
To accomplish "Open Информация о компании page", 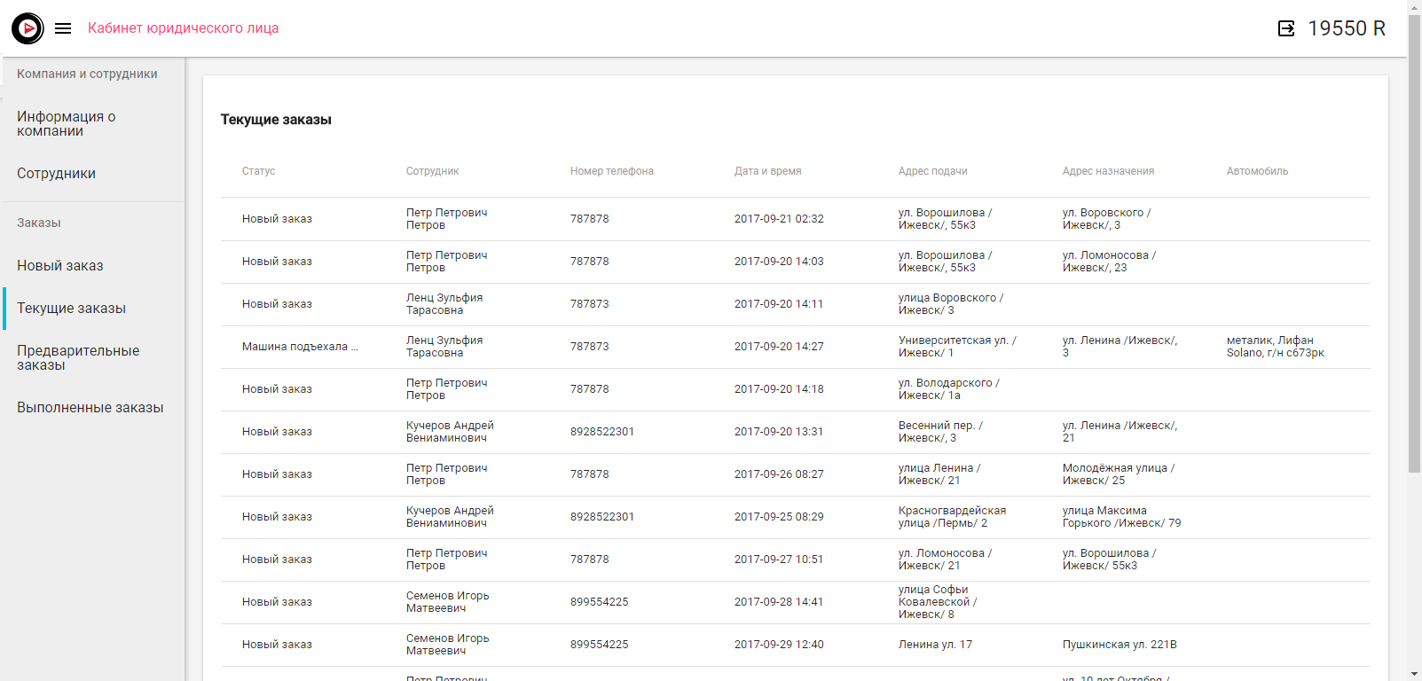I will pos(66,124).
